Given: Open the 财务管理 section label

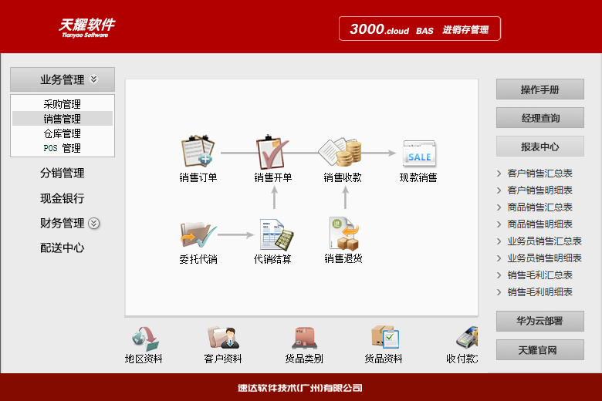Looking at the screenshot, I should [63, 223].
